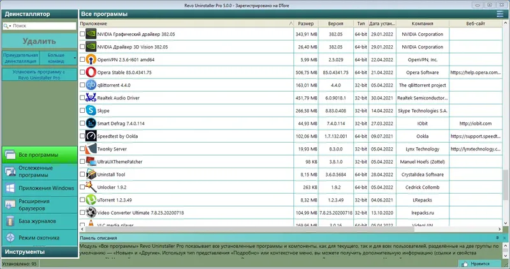This screenshot has height=269, width=510.
Task: Tick the checkbox for NVIDIA Графический драйвер
Action: pos(82,34)
